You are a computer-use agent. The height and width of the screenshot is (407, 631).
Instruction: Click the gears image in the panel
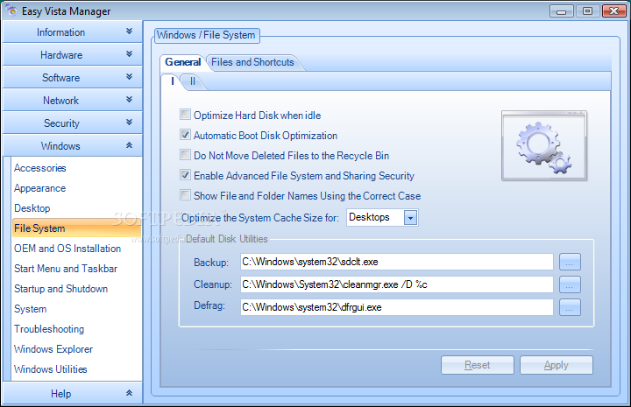pos(544,146)
